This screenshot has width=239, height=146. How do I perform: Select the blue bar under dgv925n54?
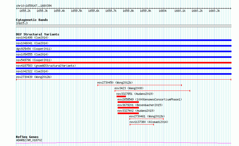(124, 51)
